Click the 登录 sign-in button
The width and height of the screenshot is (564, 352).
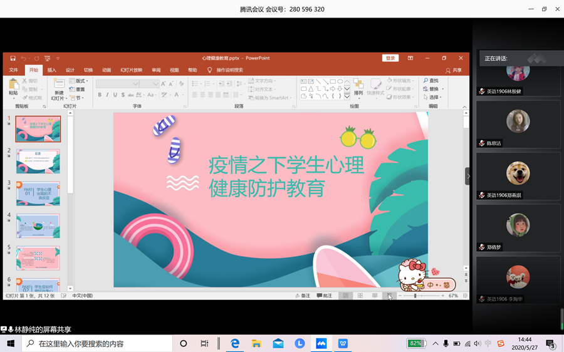coord(390,58)
